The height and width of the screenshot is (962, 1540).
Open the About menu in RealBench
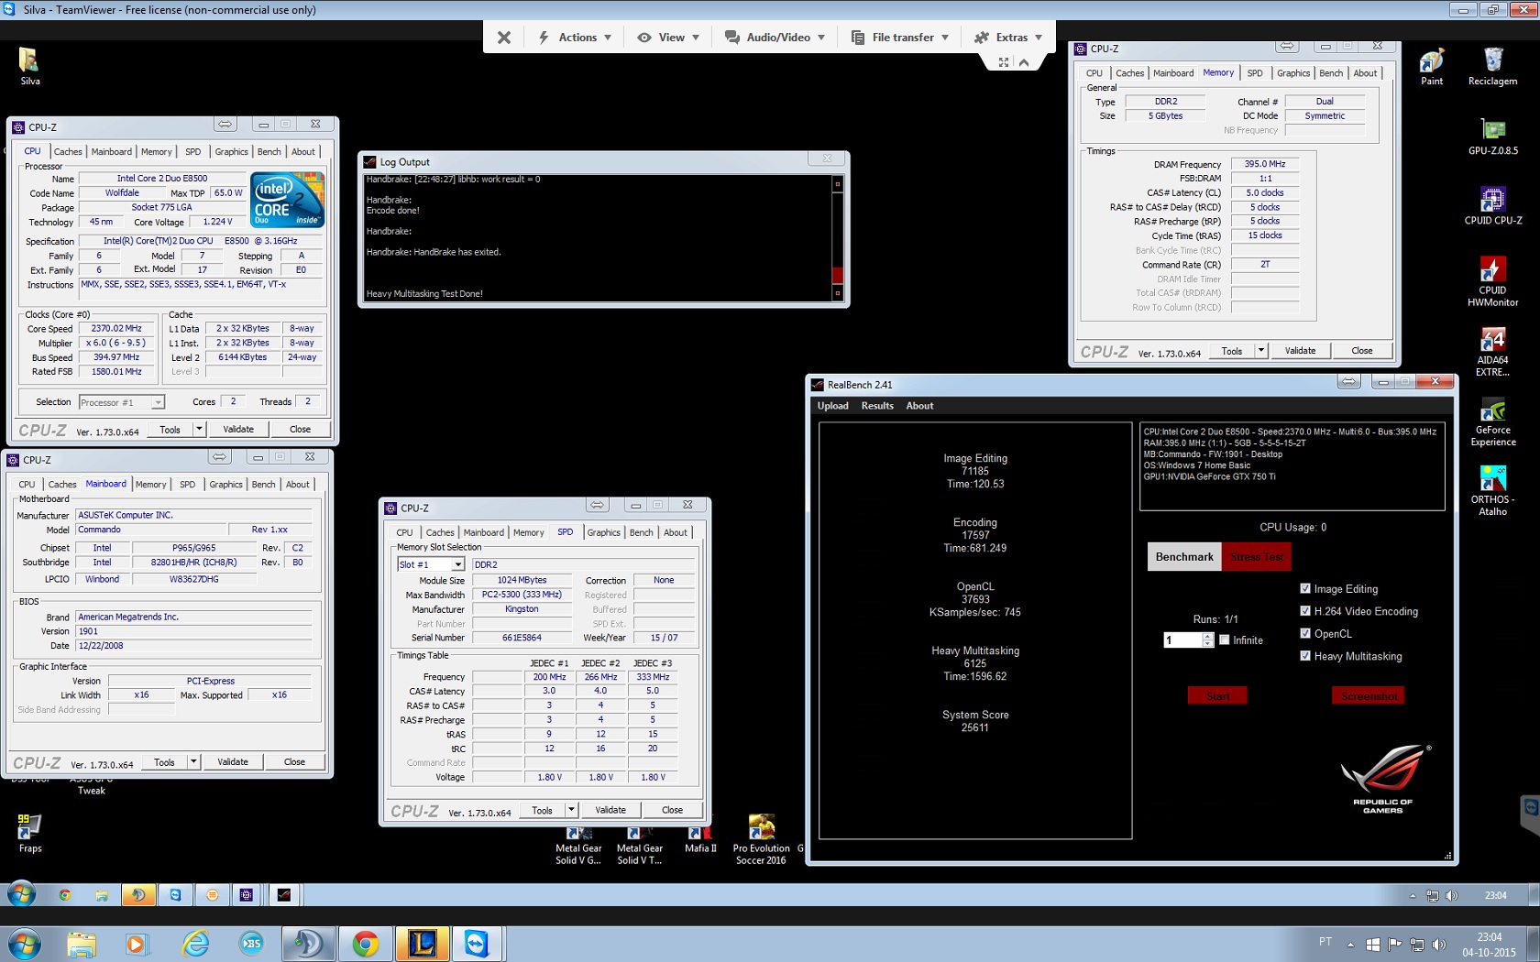point(919,406)
